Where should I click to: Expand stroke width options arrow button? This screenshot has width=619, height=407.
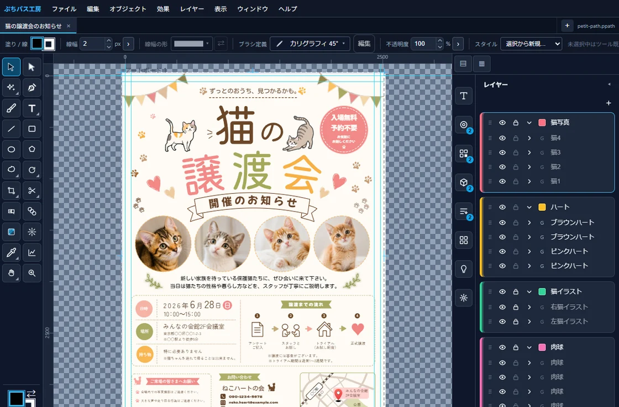128,44
